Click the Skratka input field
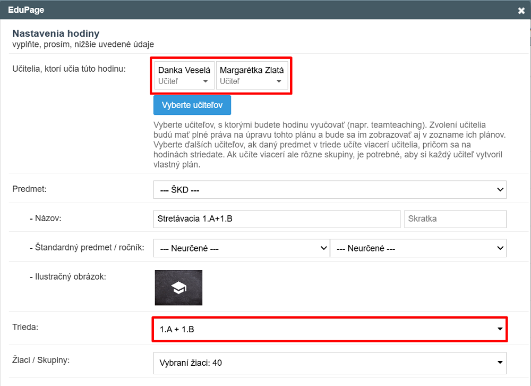 click(455, 219)
